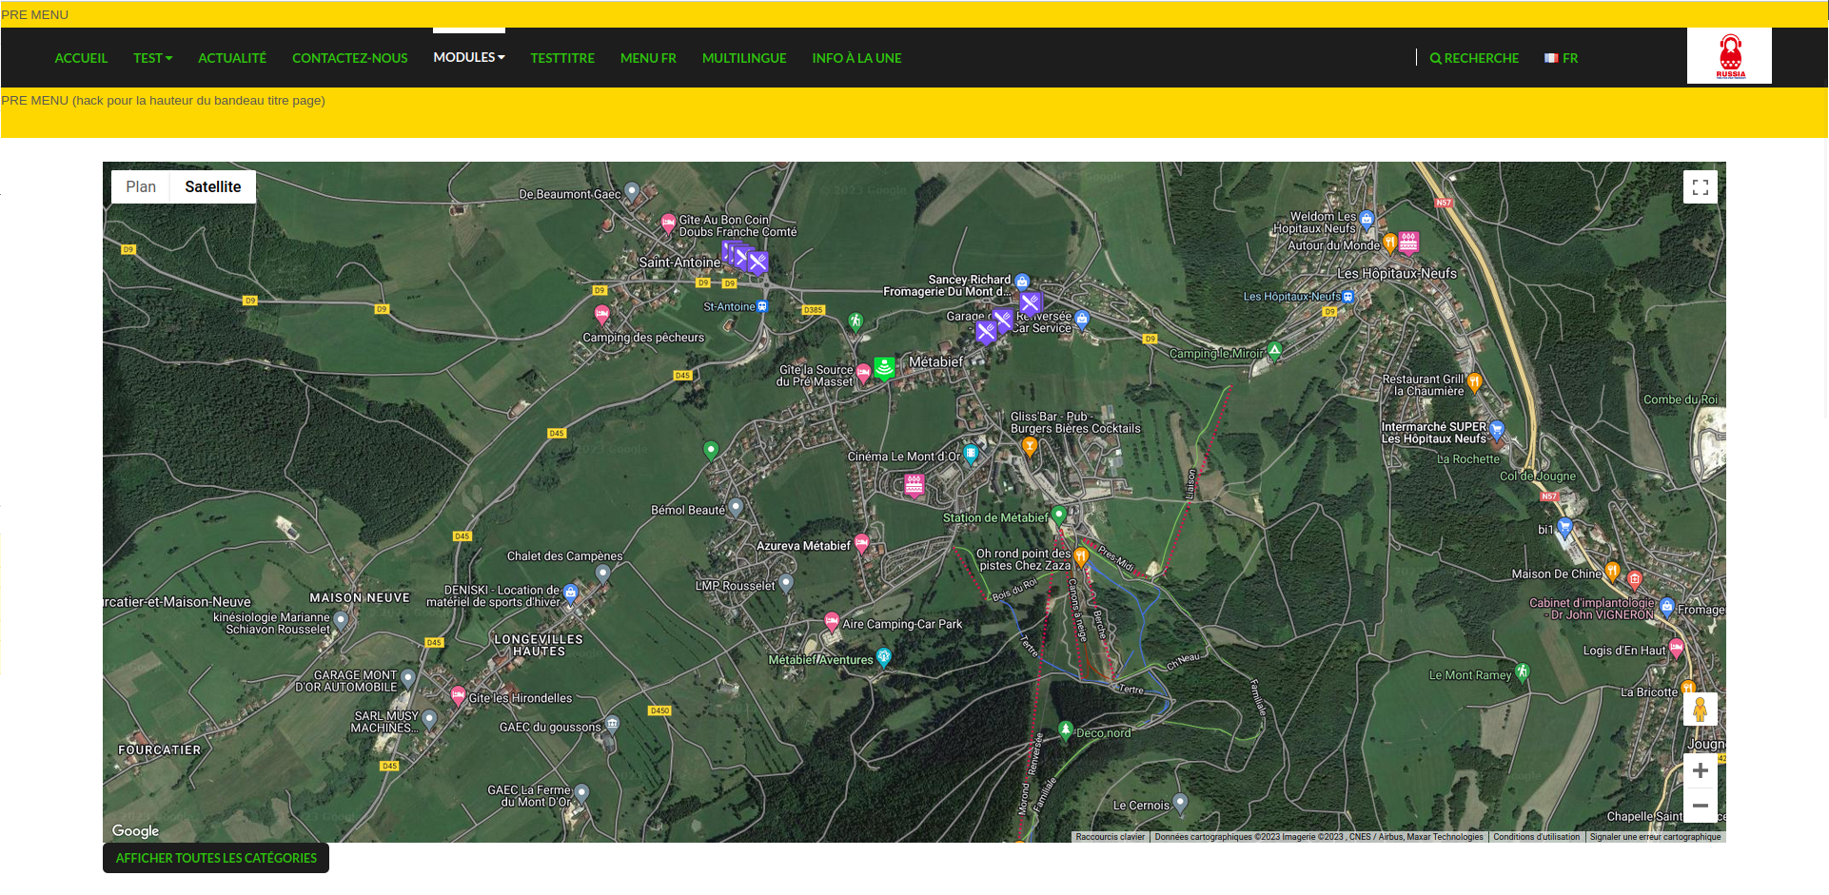The height and width of the screenshot is (895, 1829).
Task: Switch language with the FR flag
Action: [x=1561, y=58]
